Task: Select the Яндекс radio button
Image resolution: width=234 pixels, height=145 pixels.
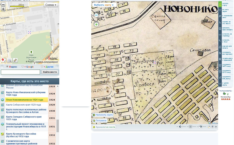Action: (x=7, y=67)
